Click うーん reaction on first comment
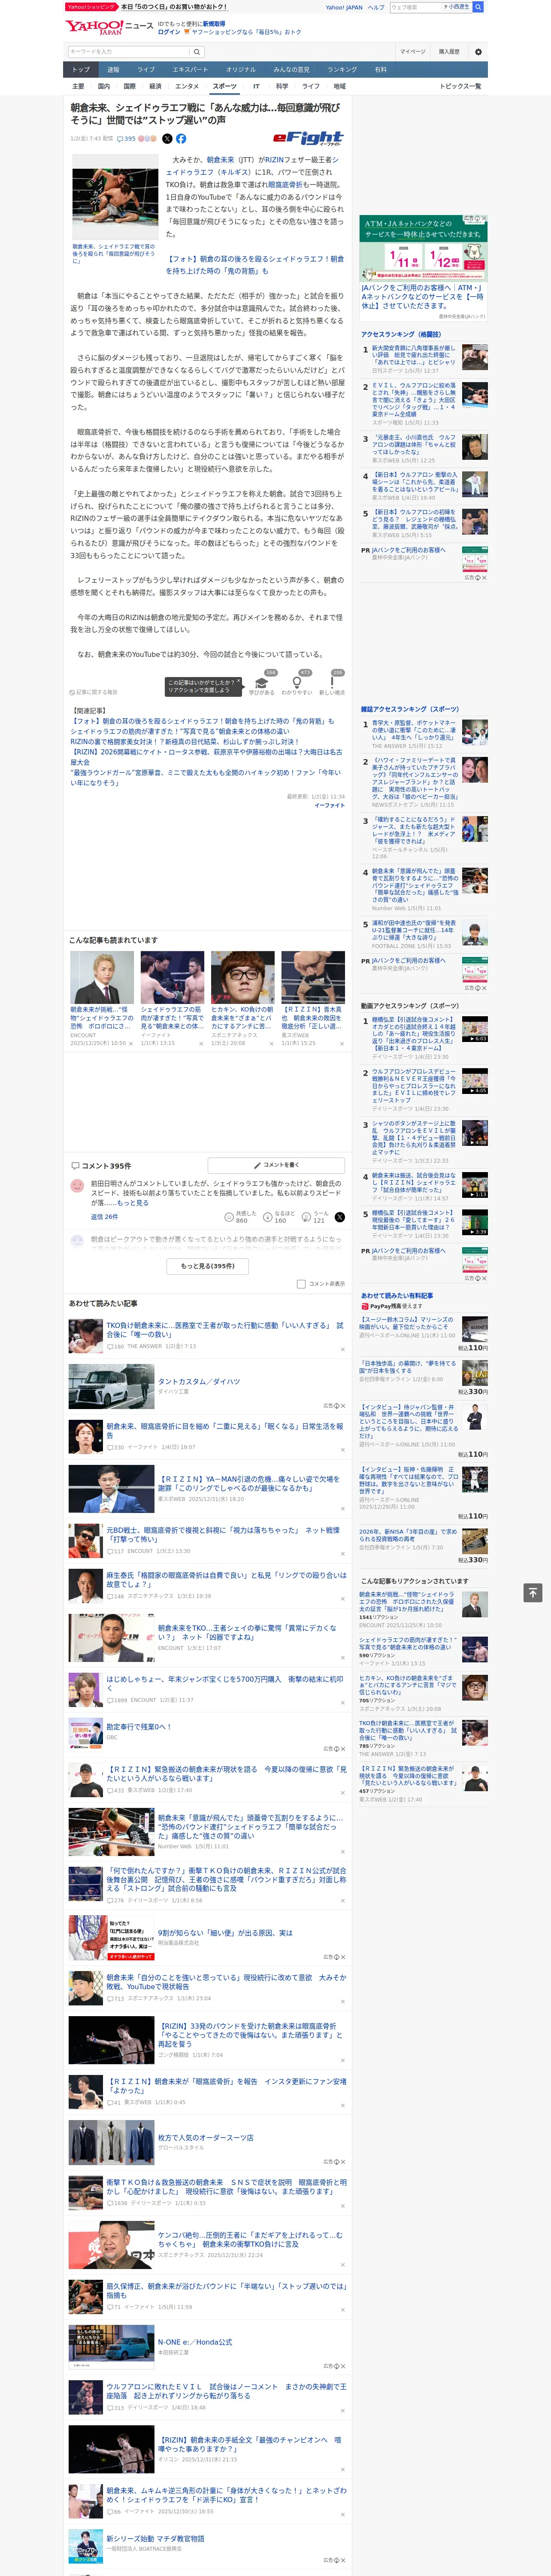551x2576 pixels. click(x=315, y=1217)
